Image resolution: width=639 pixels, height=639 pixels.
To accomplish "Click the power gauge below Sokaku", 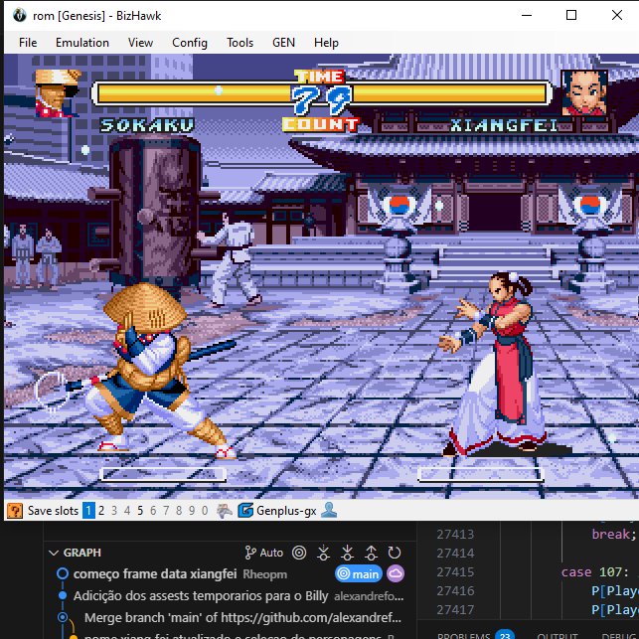I will (x=163, y=474).
